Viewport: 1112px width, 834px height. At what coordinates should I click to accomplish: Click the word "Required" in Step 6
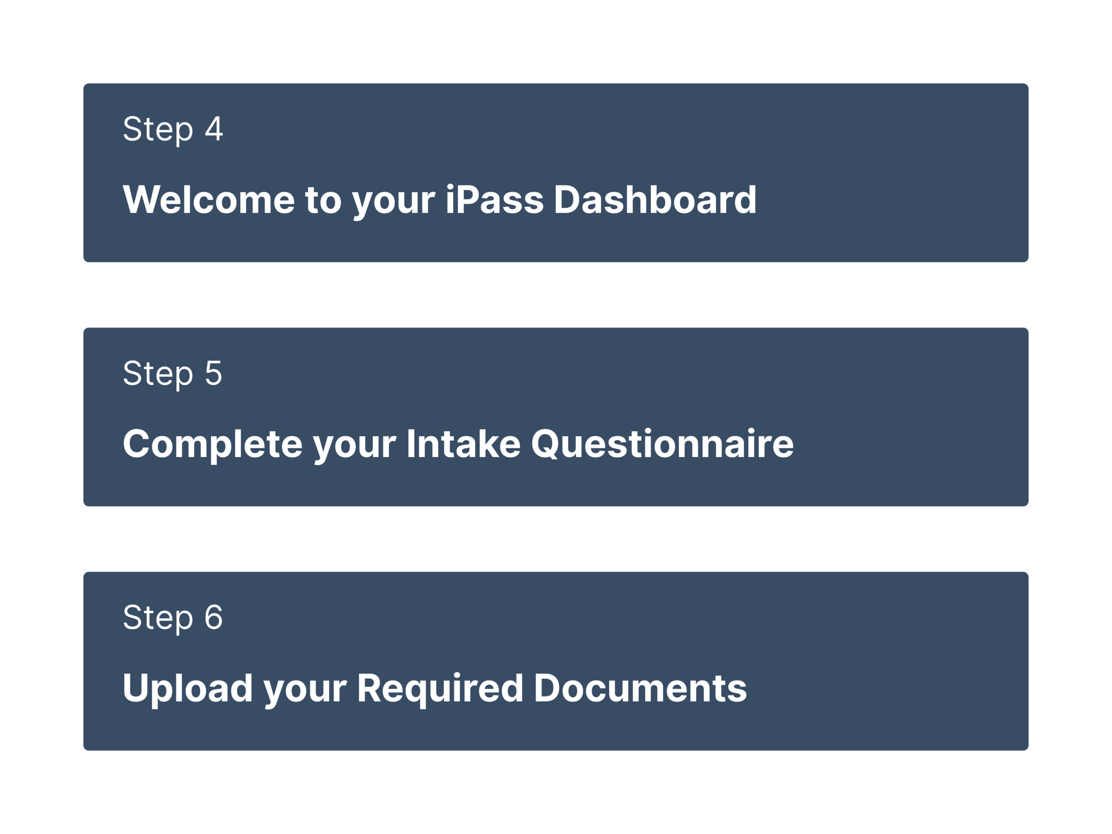click(x=440, y=688)
